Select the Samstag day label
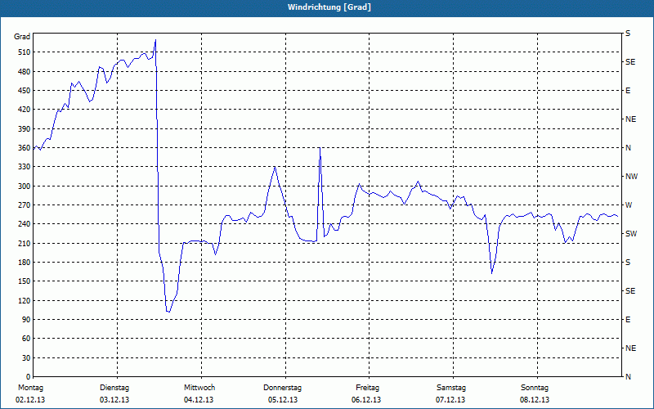654x409 pixels. coord(451,388)
